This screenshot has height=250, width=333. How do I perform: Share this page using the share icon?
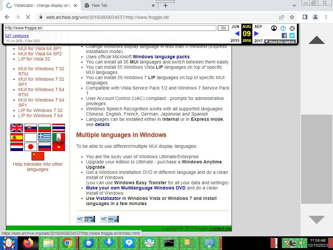click(282, 17)
